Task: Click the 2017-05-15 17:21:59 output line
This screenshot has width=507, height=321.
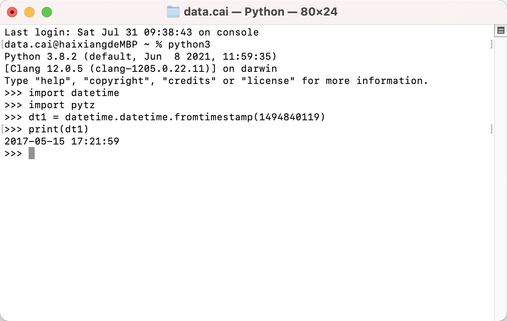Action: [62, 141]
